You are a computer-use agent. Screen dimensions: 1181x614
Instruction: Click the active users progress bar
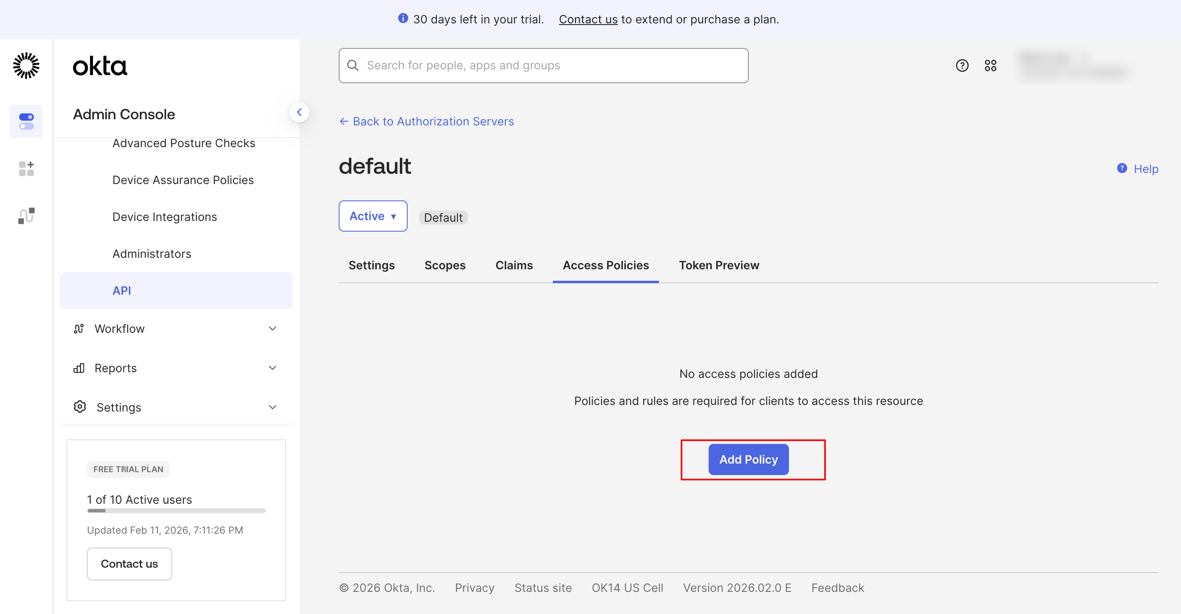click(176, 510)
